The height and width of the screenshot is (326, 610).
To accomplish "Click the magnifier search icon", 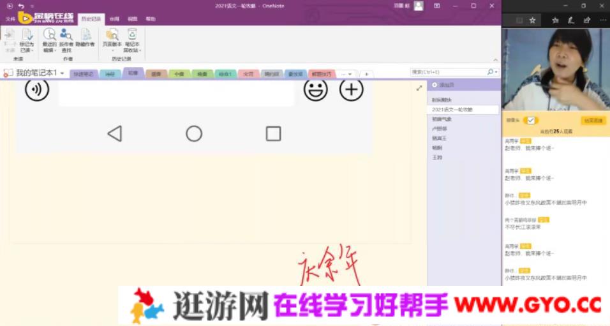I will pos(490,72).
